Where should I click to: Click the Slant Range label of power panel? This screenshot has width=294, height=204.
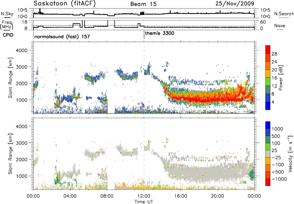pyautogui.click(x=10, y=78)
